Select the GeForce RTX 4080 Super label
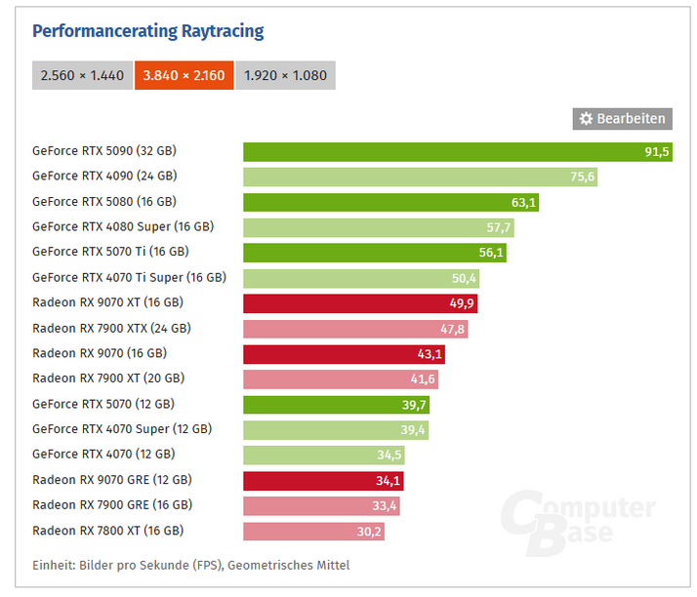This screenshot has height=597, width=697. 123,227
